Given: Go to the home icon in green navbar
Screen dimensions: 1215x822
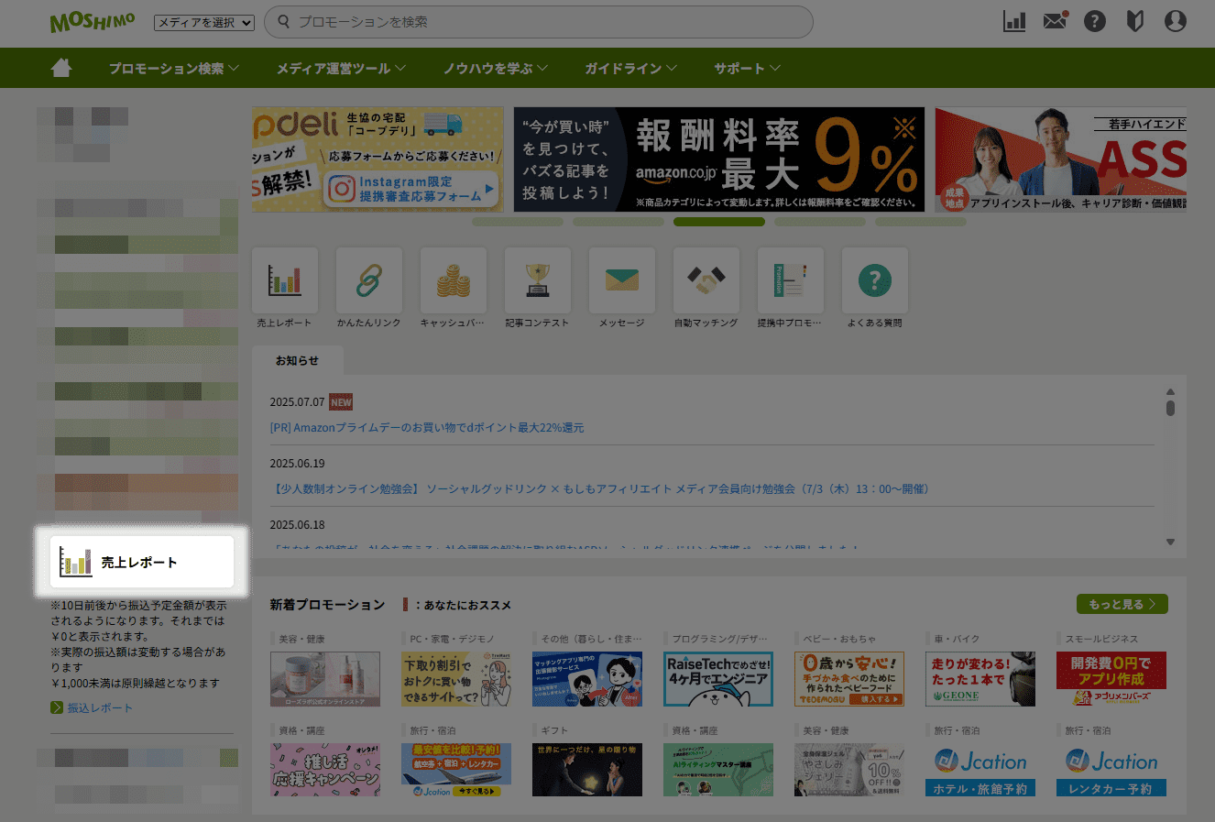Looking at the screenshot, I should 61,68.
